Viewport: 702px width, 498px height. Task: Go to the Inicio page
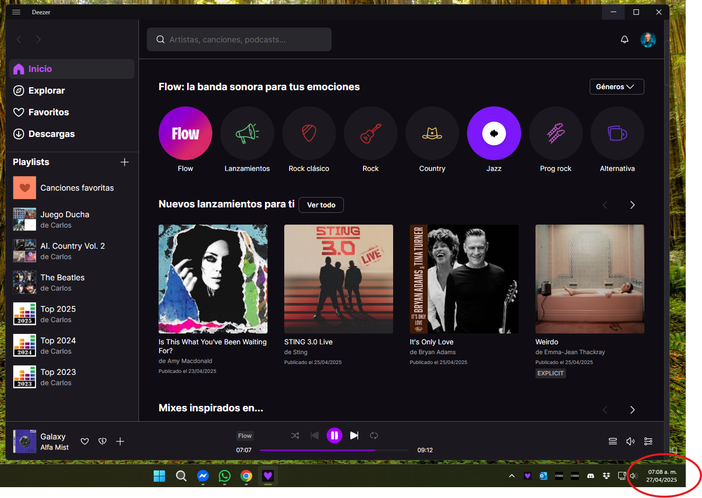pyautogui.click(x=71, y=69)
